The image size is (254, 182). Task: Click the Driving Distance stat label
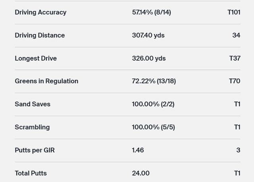[40, 35]
